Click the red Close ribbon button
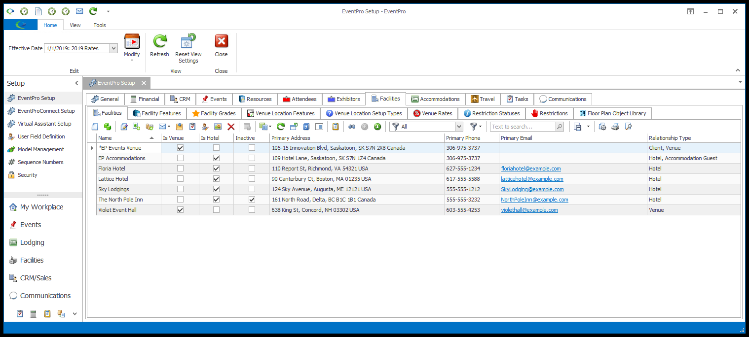Viewport: 749px width, 337px height. pos(221,46)
